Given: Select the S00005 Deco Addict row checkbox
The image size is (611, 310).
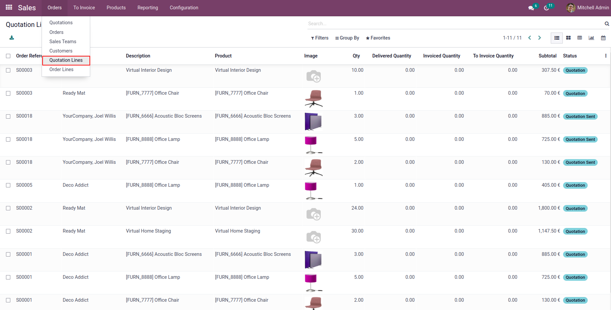Looking at the screenshot, I should (x=8, y=185).
